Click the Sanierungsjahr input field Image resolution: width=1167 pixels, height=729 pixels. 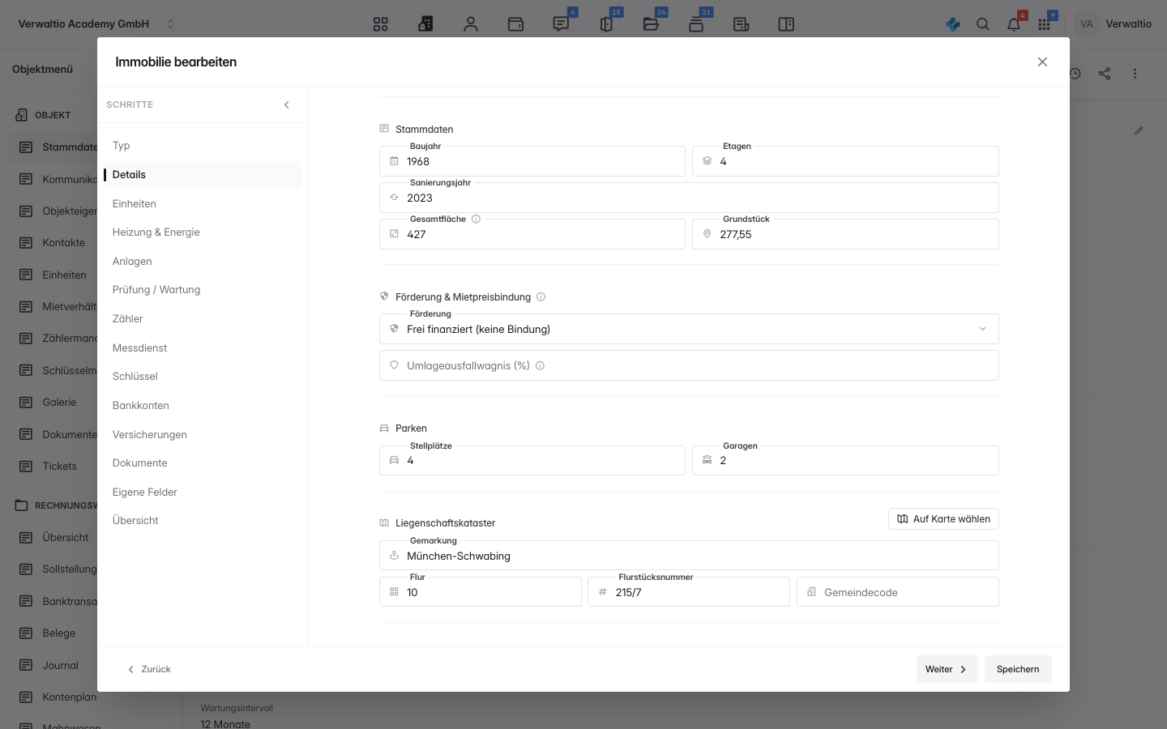click(689, 198)
